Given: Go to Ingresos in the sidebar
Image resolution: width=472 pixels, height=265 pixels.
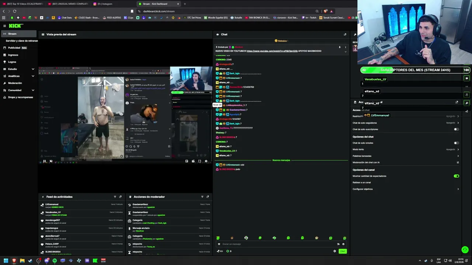Looking at the screenshot, I should (x=18, y=55).
